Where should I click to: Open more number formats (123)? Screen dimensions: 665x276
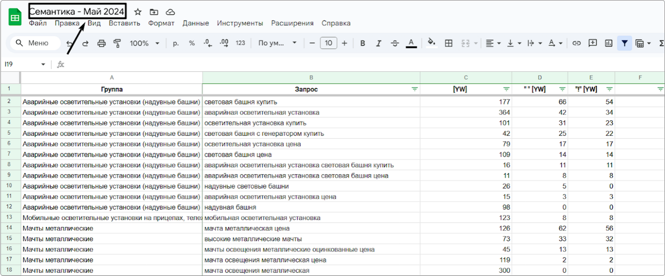pyautogui.click(x=240, y=43)
